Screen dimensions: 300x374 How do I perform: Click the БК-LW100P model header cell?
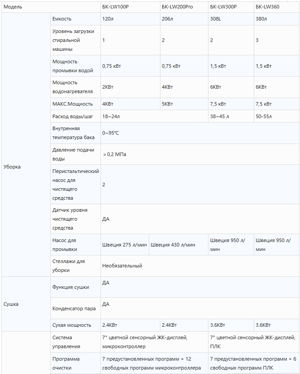click(130, 7)
